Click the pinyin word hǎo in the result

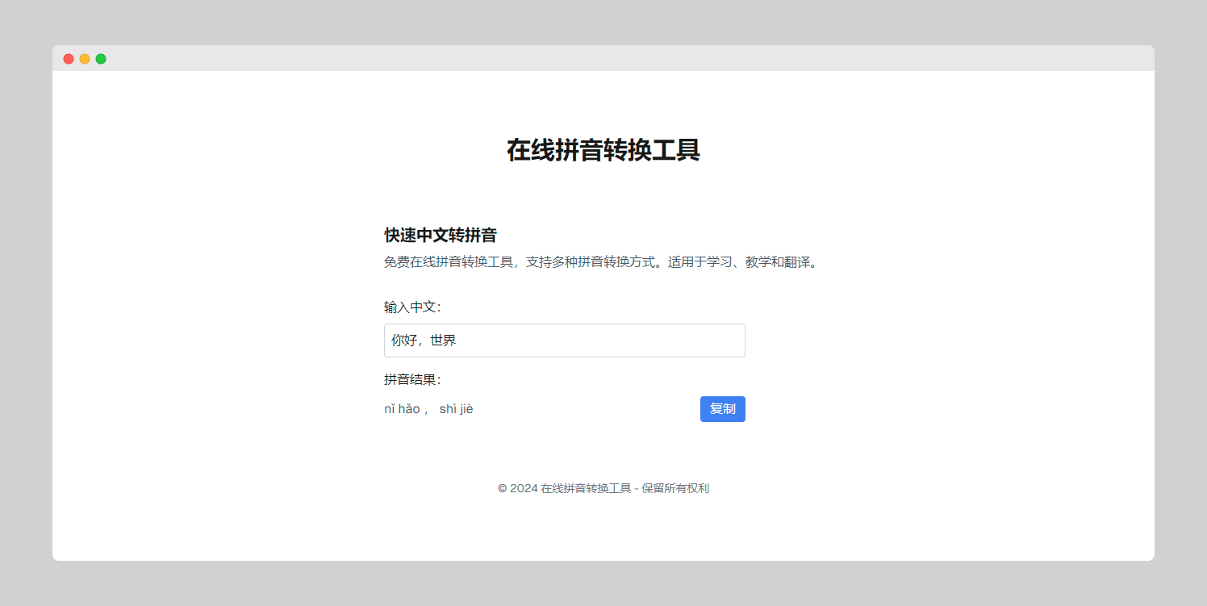click(409, 409)
